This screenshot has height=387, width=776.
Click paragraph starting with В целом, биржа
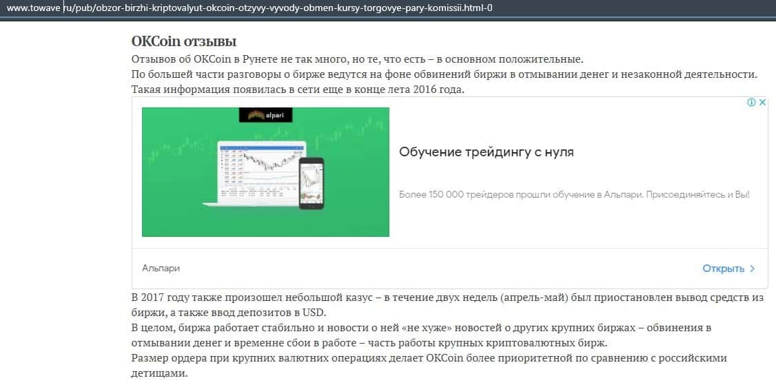(x=422, y=335)
